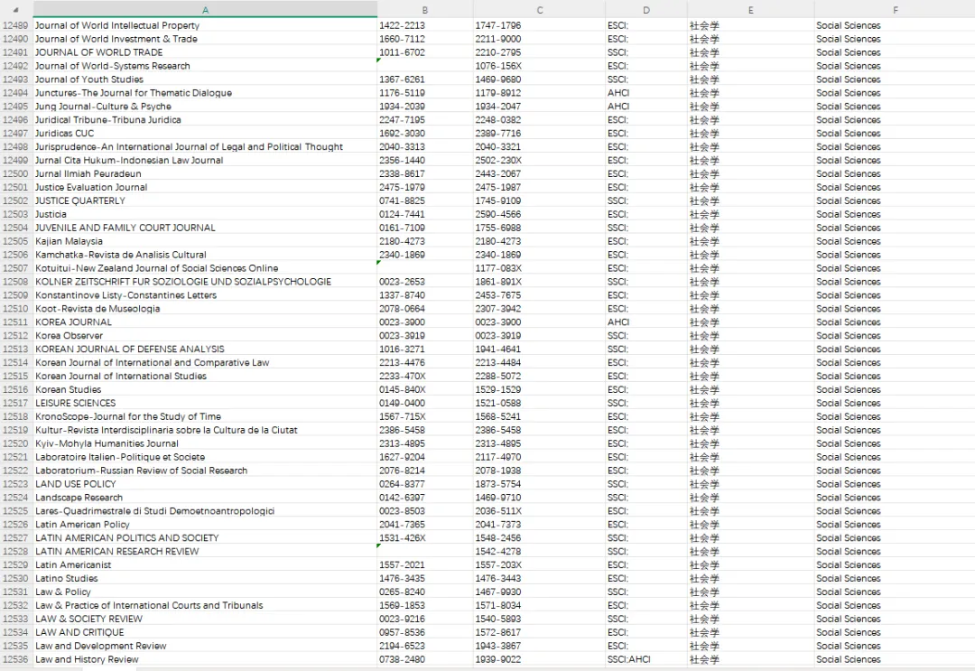Select row header 12536
Viewport: 975px width, 671px height.
pyautogui.click(x=16, y=659)
